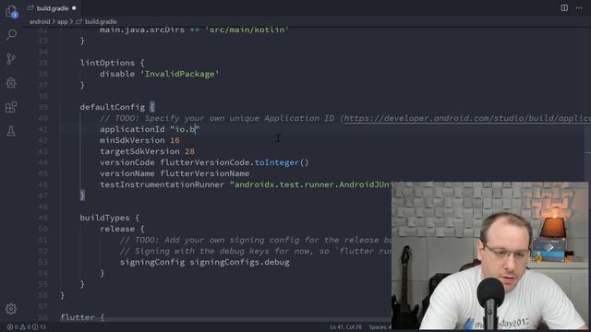Click the defaultConfig block name
The image size is (591, 332).
[x=113, y=107]
